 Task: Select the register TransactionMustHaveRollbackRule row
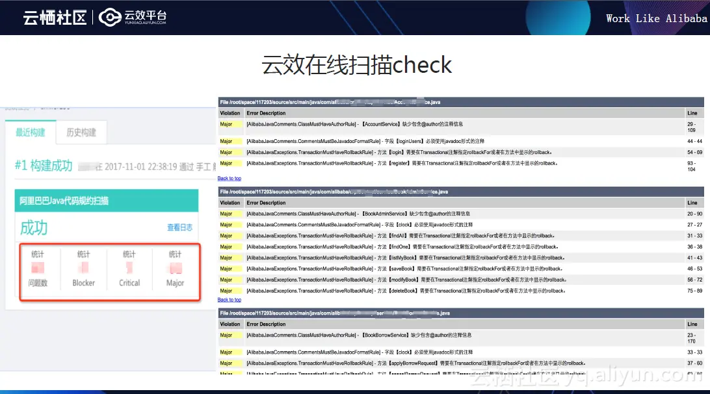pos(461,166)
